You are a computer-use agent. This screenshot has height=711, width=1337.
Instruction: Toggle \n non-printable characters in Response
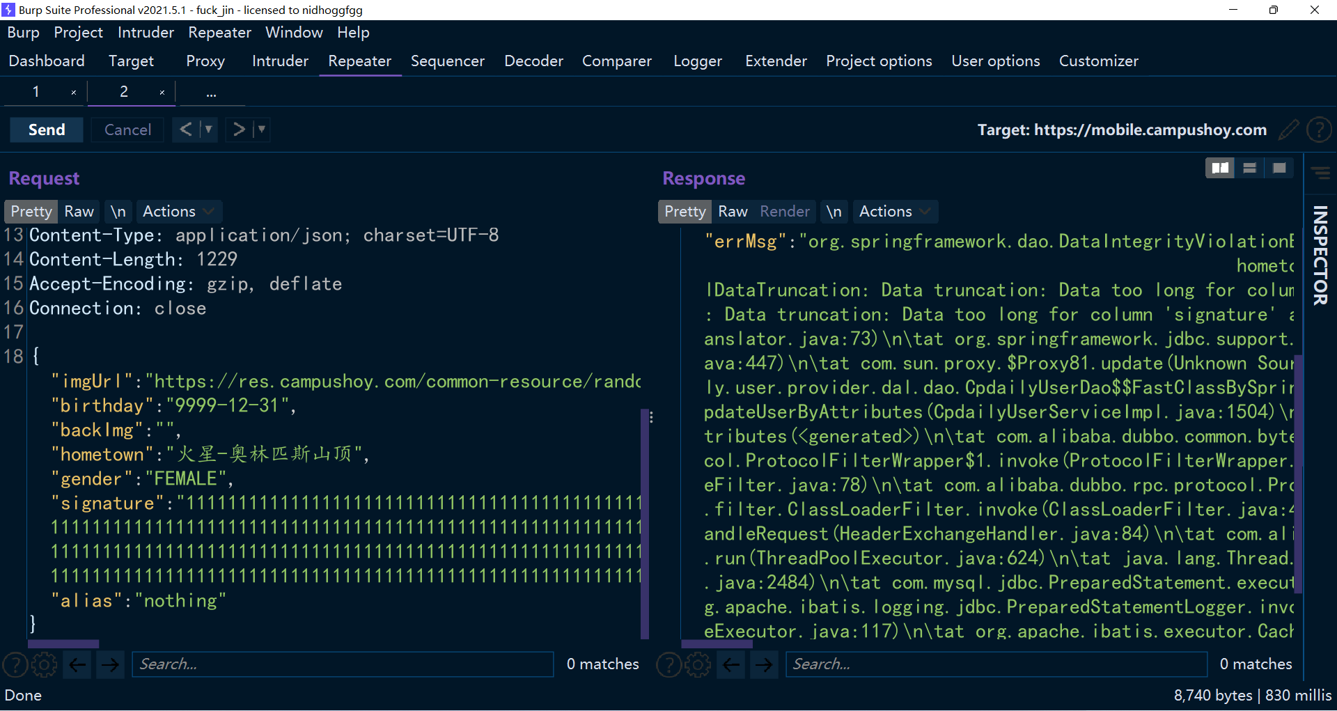[834, 212]
